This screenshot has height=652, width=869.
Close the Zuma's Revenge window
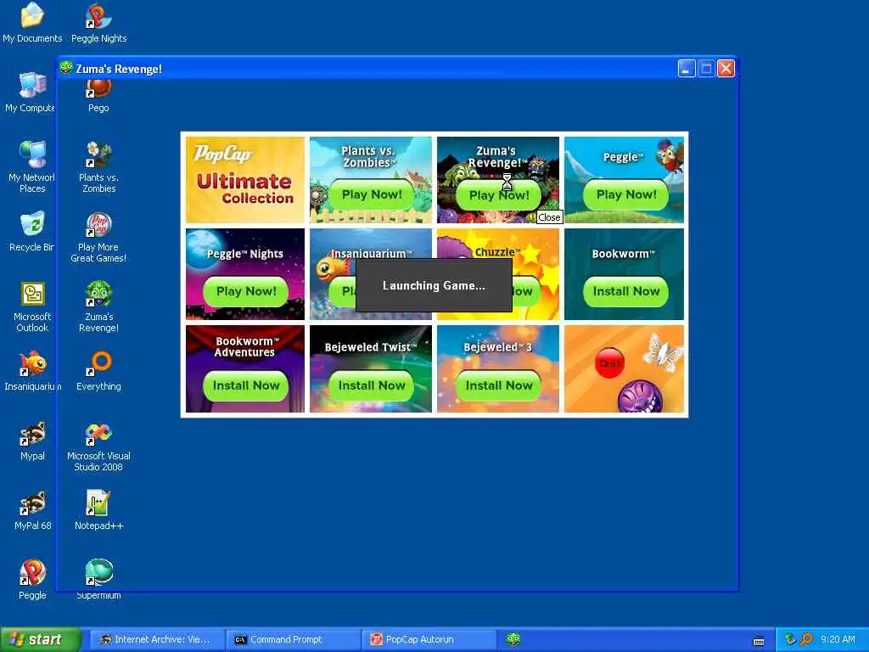point(726,69)
